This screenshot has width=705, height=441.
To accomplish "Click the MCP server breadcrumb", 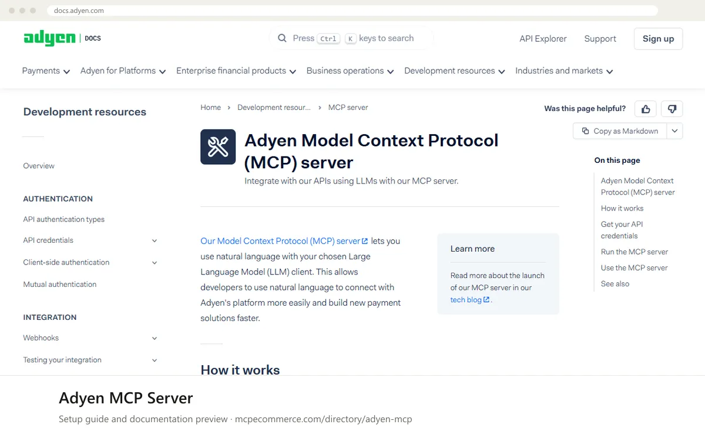I will [x=348, y=108].
